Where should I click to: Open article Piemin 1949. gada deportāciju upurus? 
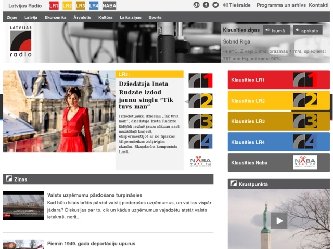pyautogui.click(x=92, y=244)
